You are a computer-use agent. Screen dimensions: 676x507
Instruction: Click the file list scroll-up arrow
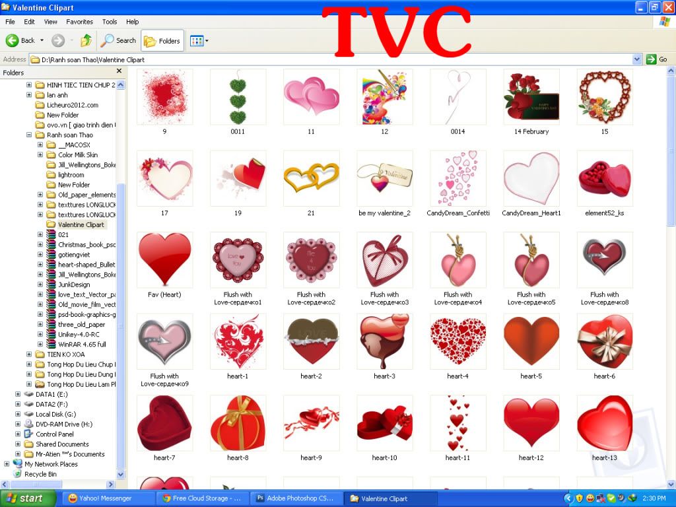pyautogui.click(x=671, y=71)
